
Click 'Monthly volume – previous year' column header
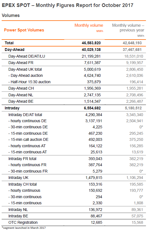(128, 28)
